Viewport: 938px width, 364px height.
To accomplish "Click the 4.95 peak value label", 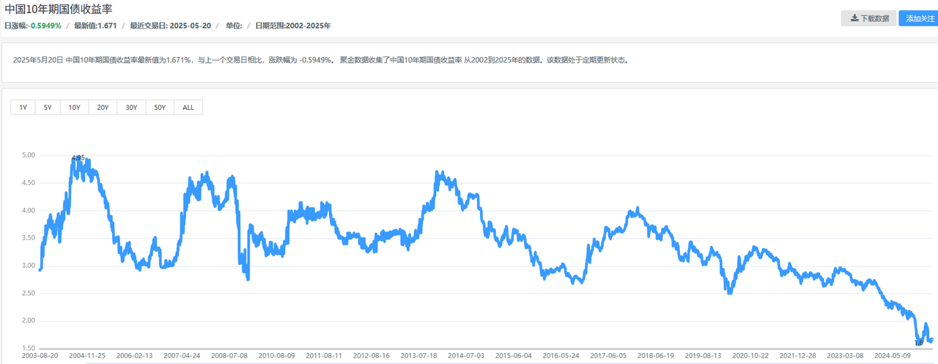I will (x=78, y=158).
